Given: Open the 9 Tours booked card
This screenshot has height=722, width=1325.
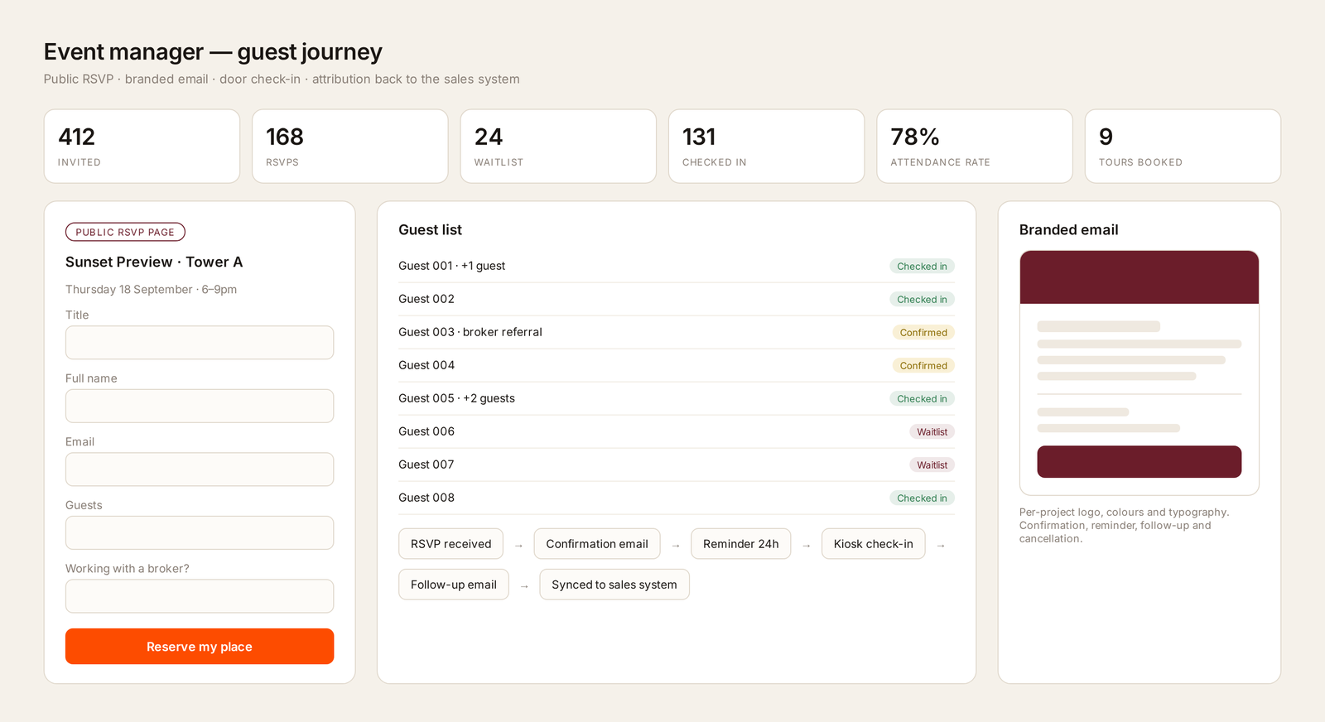Looking at the screenshot, I should [1183, 147].
